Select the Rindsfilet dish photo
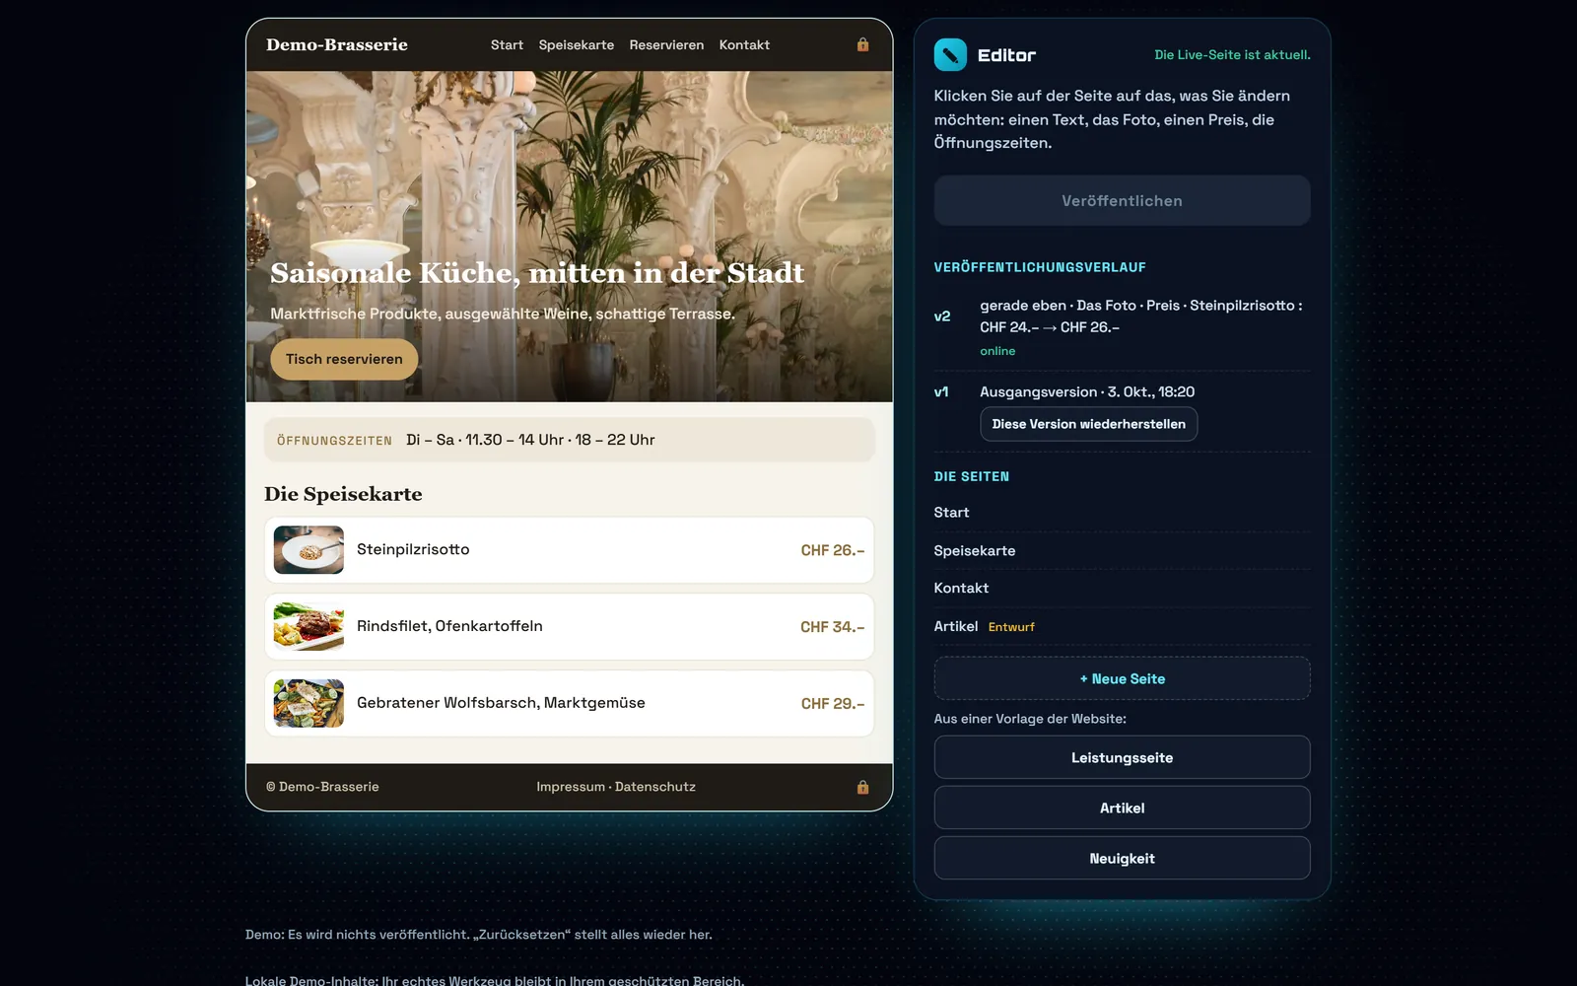 309,626
